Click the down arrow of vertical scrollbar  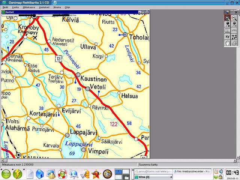tap(238, 157)
